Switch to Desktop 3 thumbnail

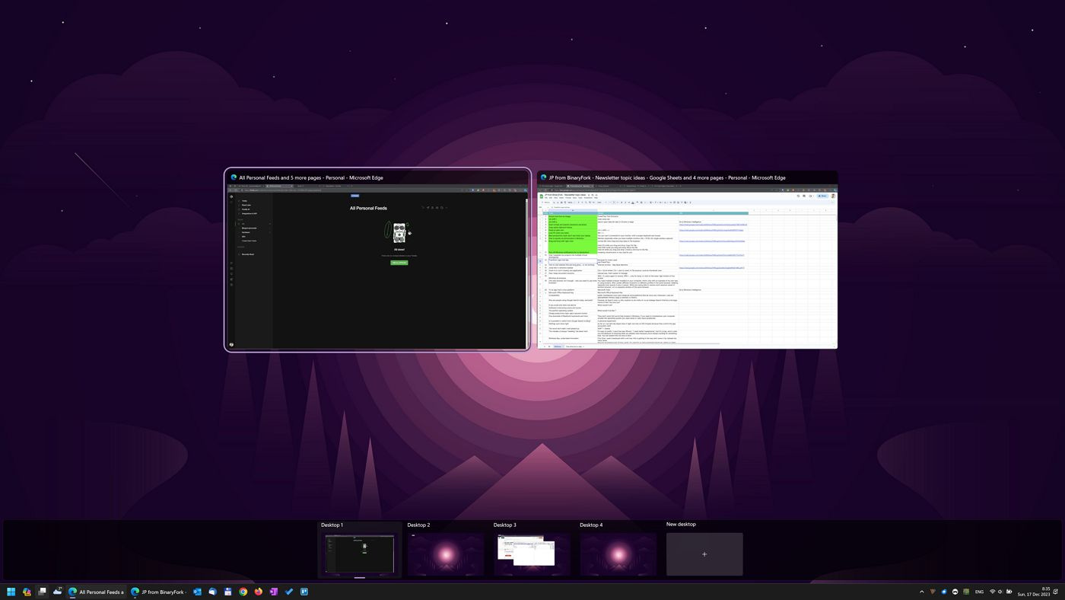pyautogui.click(x=532, y=554)
